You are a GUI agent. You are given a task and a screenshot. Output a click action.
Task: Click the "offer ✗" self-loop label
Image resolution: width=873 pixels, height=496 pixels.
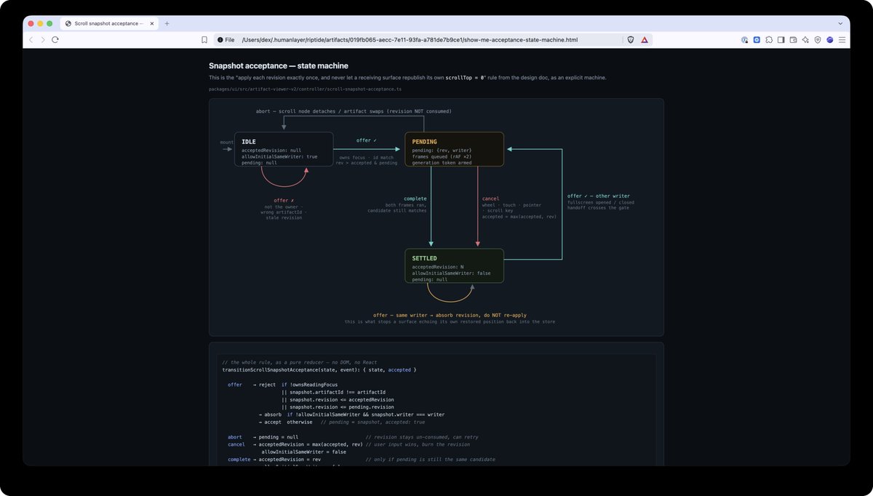[x=284, y=200]
